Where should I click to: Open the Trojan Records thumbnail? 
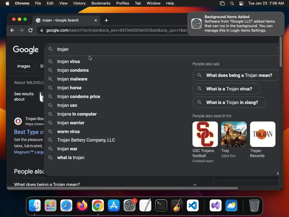263,134
